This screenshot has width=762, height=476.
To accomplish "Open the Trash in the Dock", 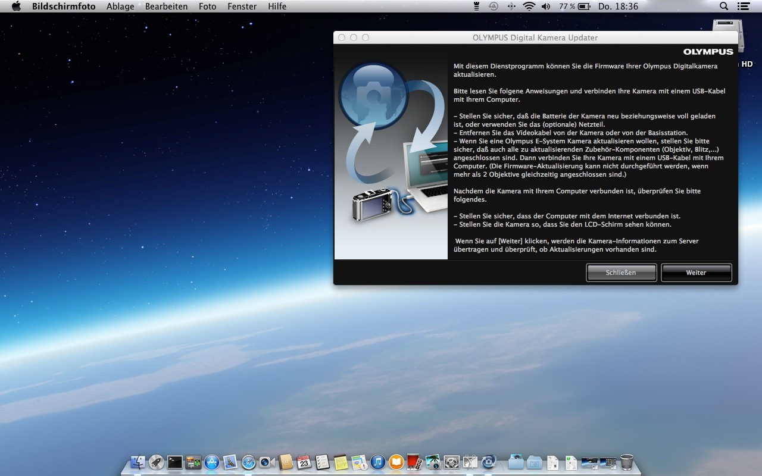I will 627,462.
